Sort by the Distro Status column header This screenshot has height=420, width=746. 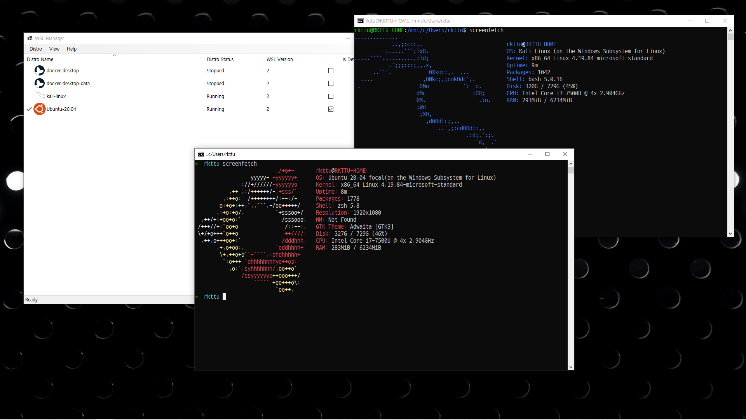pyautogui.click(x=220, y=59)
